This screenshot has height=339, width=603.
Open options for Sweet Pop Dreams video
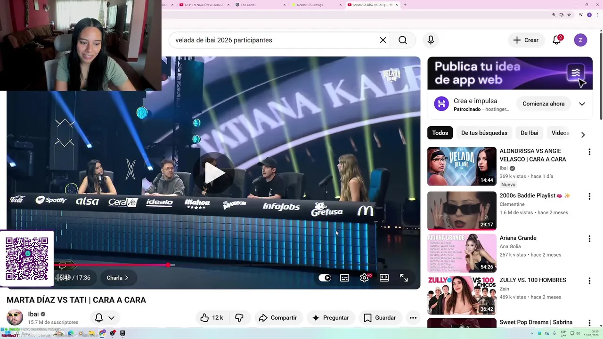(x=589, y=323)
